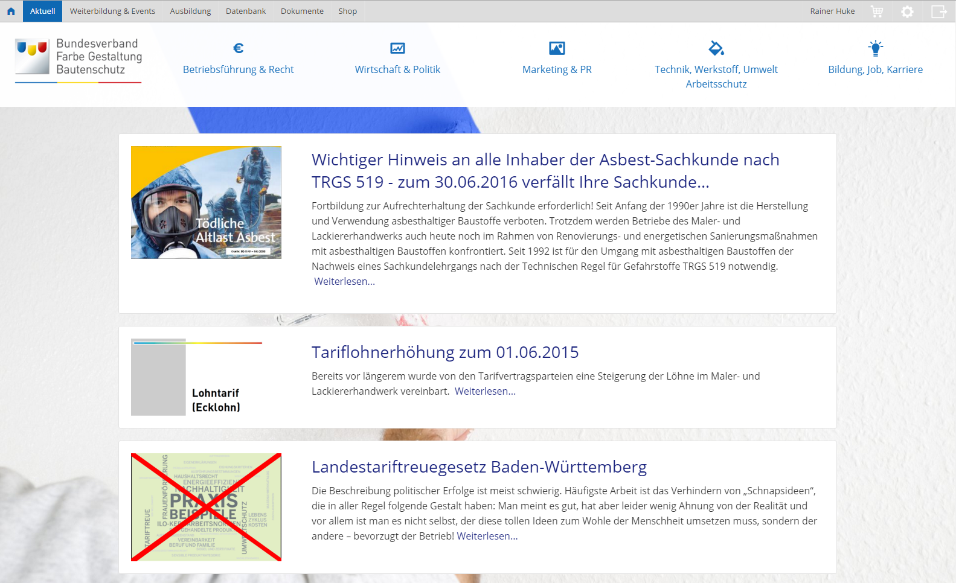Click the text 'Die Beschreibung politischer Erfolge'

[393, 491]
